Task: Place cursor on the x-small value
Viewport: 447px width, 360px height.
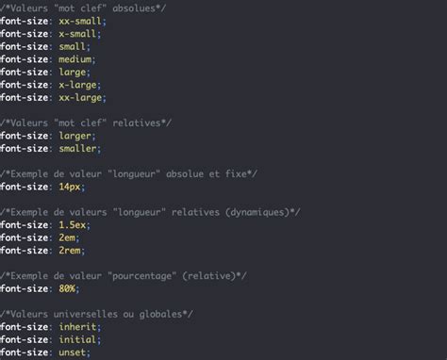Action: (77, 34)
